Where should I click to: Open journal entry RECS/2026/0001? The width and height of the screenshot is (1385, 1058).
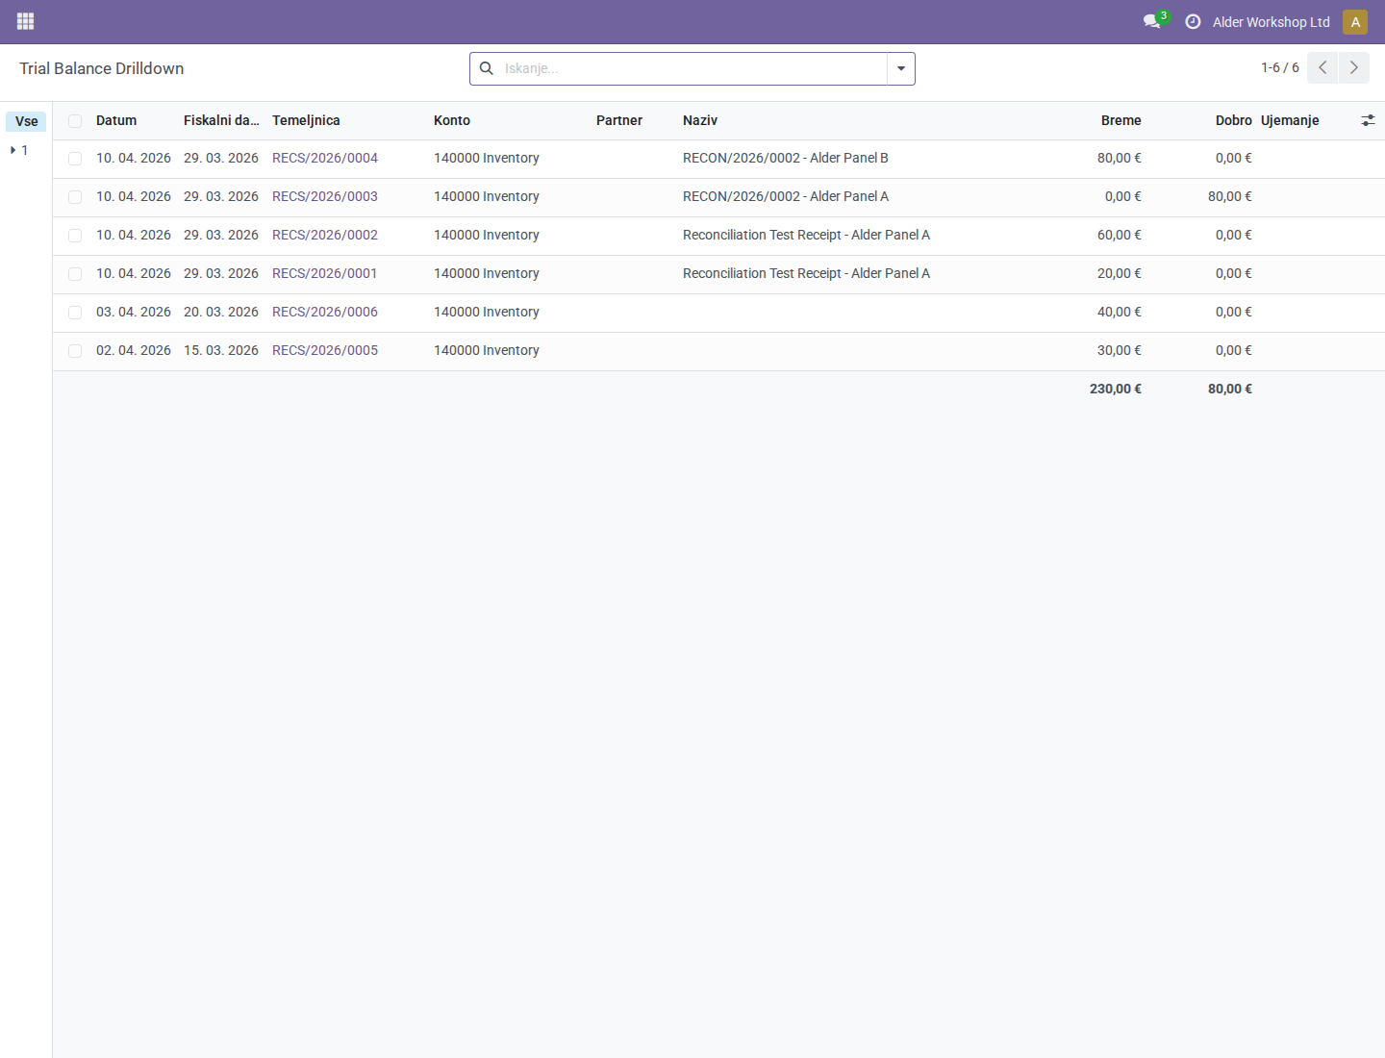[324, 273]
